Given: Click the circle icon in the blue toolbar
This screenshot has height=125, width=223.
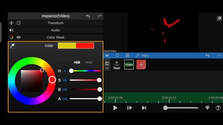Looking at the screenshot, I should point(117,56).
